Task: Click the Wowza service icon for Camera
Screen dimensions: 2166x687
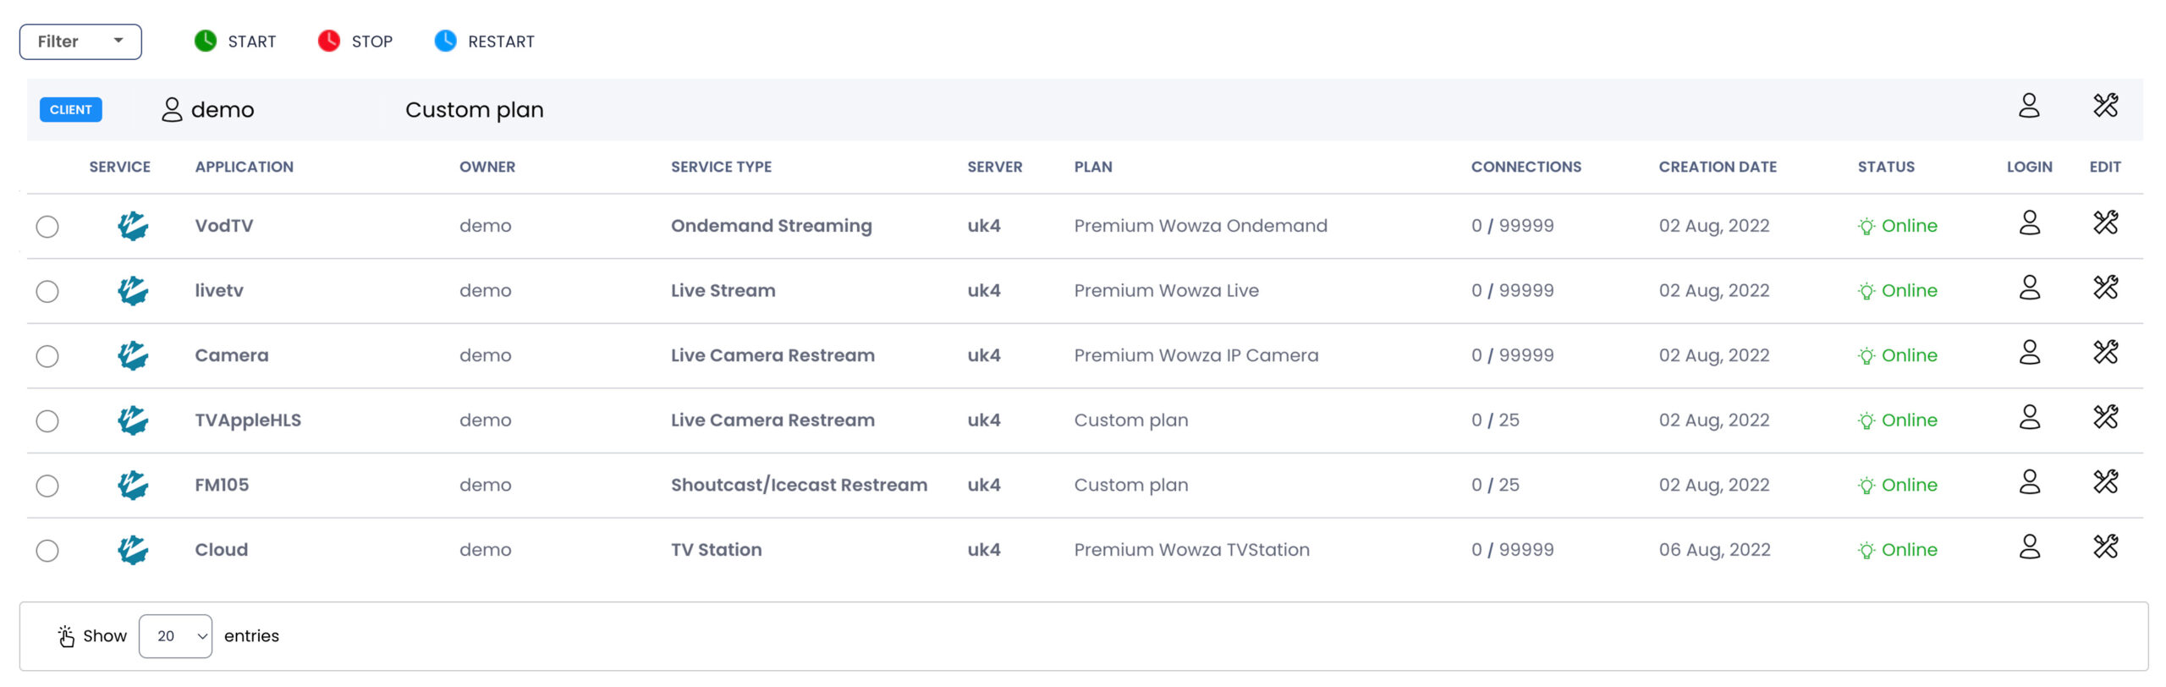Action: pos(133,355)
